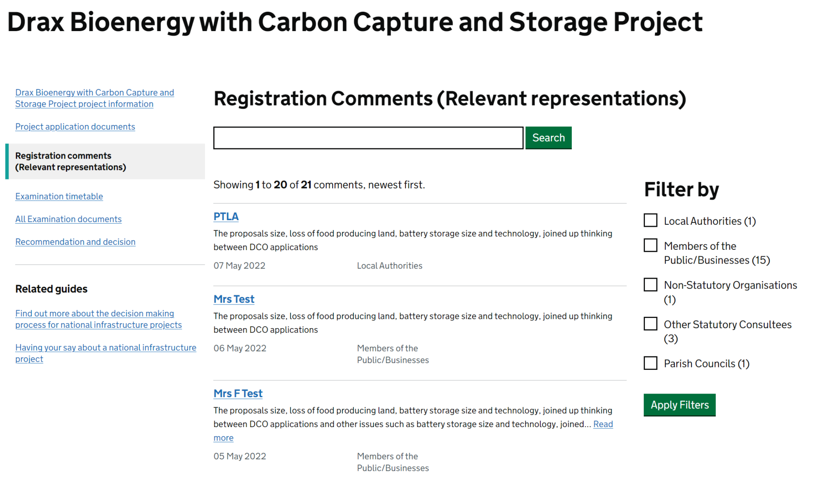The height and width of the screenshot is (479, 837).
Task: Open Having your say guide link
Action: point(105,348)
